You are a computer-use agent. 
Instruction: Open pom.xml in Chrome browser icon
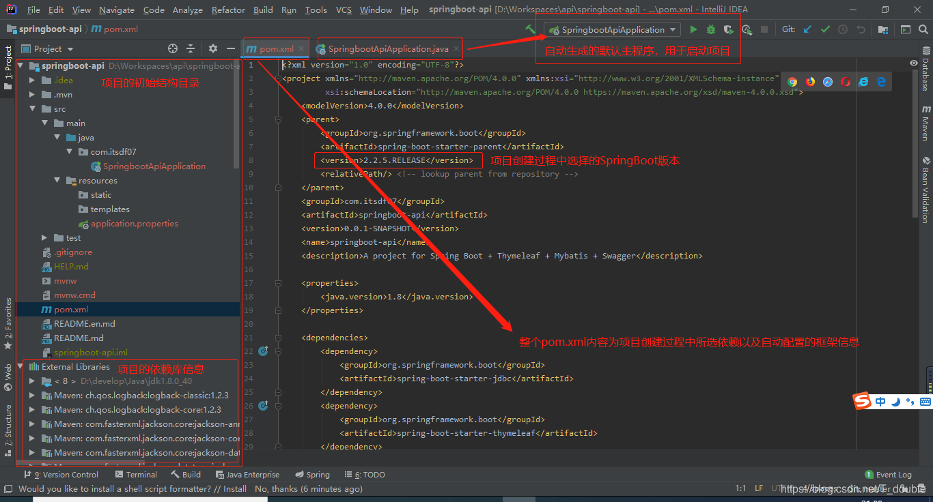(792, 81)
